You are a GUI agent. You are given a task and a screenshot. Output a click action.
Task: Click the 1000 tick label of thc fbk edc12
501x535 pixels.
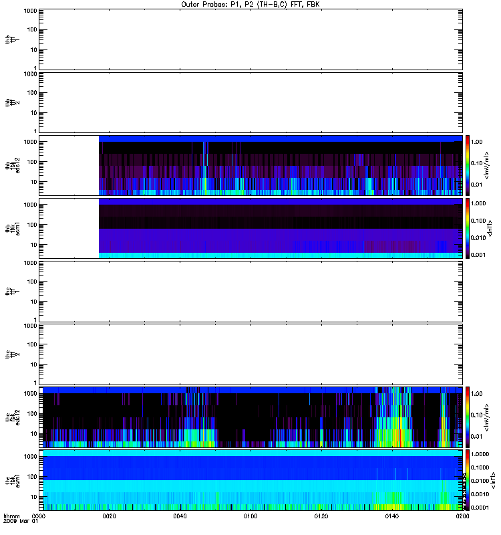[x=30, y=394]
